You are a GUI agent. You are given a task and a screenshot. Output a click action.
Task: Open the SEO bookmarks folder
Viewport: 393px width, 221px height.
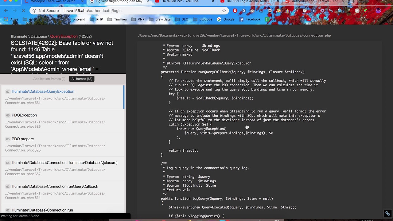tap(182, 19)
